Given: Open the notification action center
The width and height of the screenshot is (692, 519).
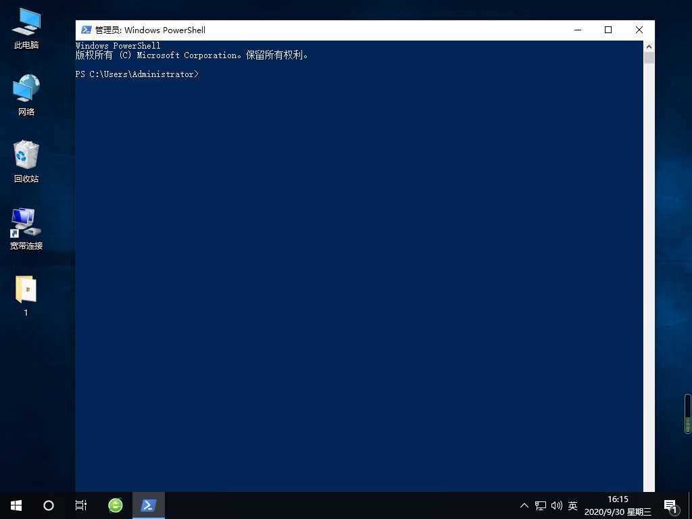Looking at the screenshot, I should pos(670,505).
